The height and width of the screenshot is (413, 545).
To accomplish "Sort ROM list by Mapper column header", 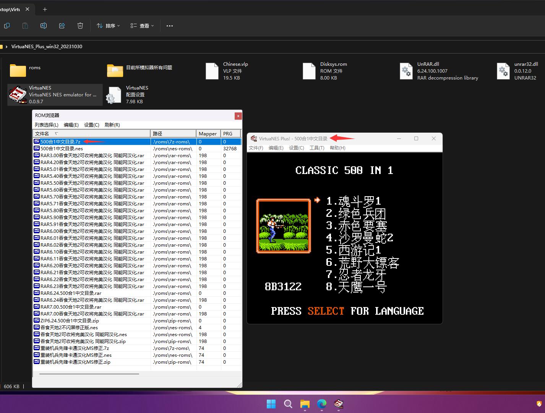I will (208, 133).
